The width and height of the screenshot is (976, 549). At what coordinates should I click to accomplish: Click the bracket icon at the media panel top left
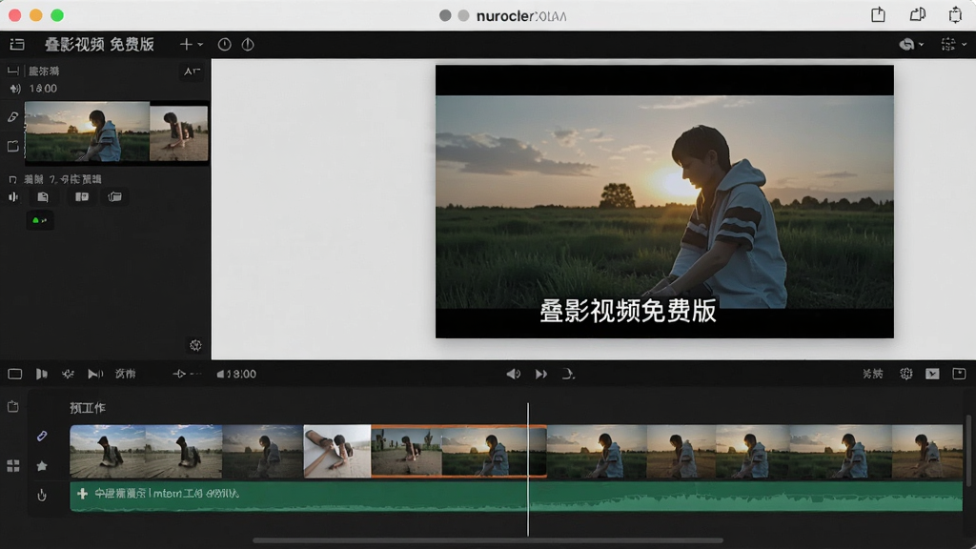pos(13,71)
